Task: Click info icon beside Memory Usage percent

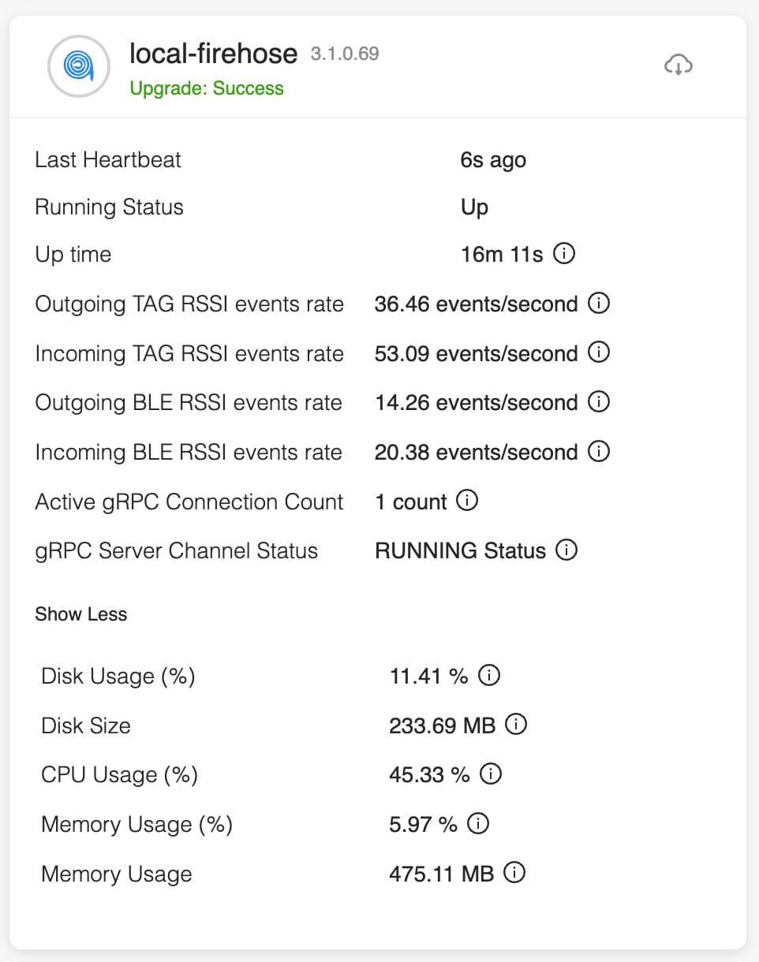Action: (x=478, y=823)
